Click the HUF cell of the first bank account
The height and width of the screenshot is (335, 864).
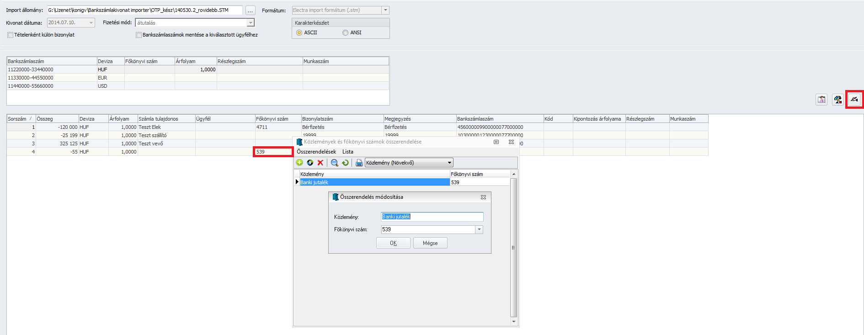pyautogui.click(x=111, y=69)
